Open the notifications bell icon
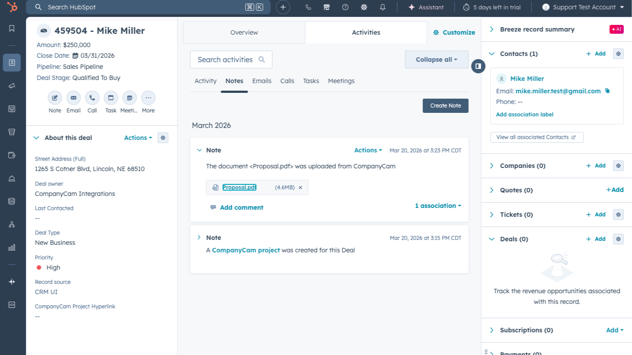This screenshot has height=355, width=632. 382,7
